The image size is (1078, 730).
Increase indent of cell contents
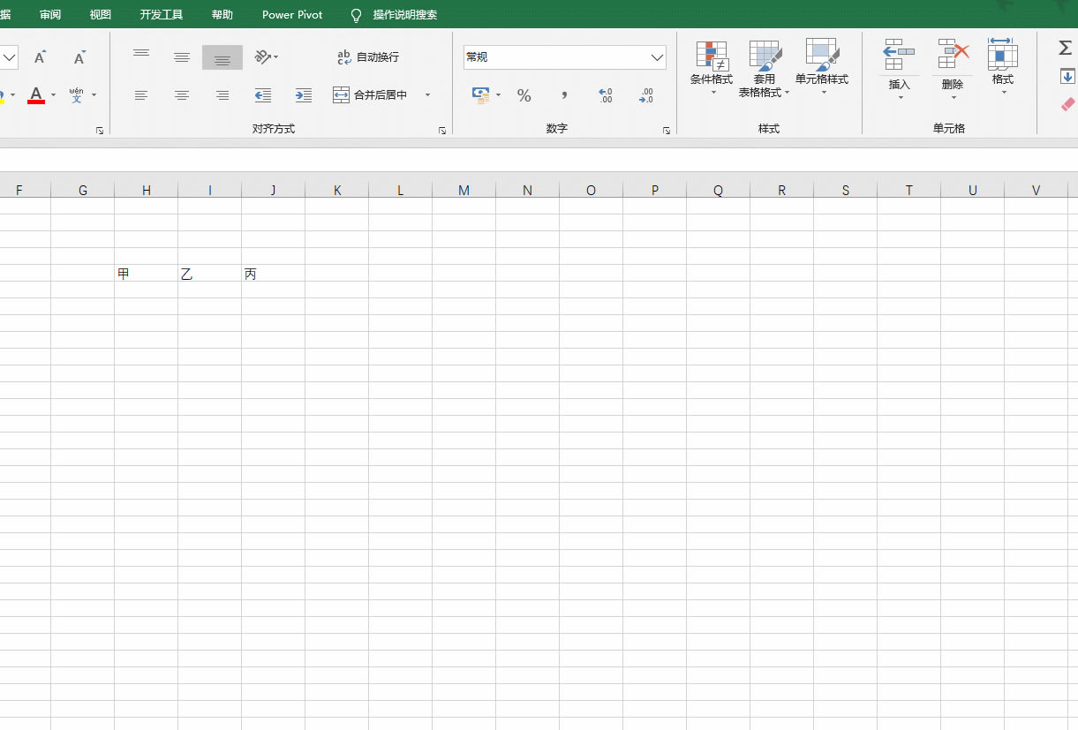(x=304, y=94)
